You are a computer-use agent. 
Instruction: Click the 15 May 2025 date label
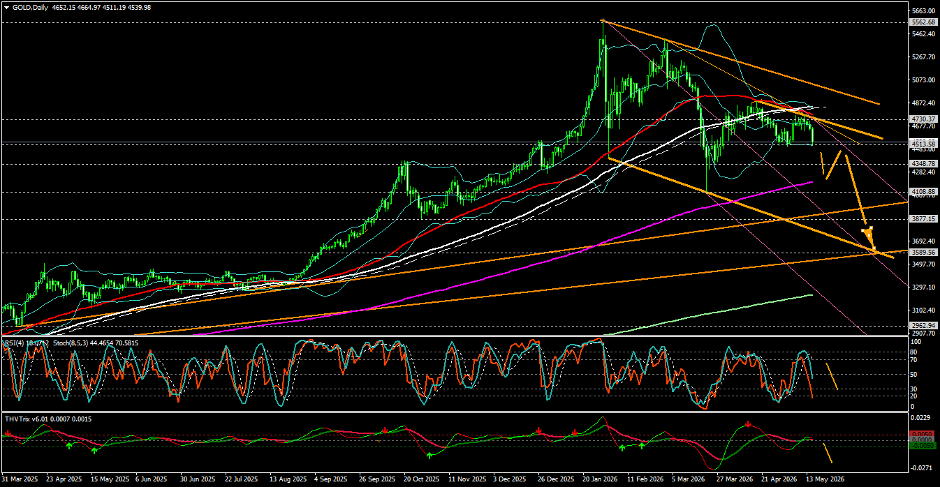coord(111,480)
